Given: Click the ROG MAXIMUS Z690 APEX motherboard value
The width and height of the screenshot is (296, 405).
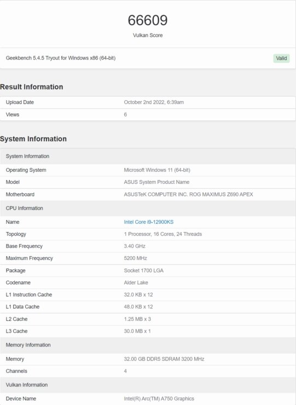Looking at the screenshot, I should coord(188,194).
